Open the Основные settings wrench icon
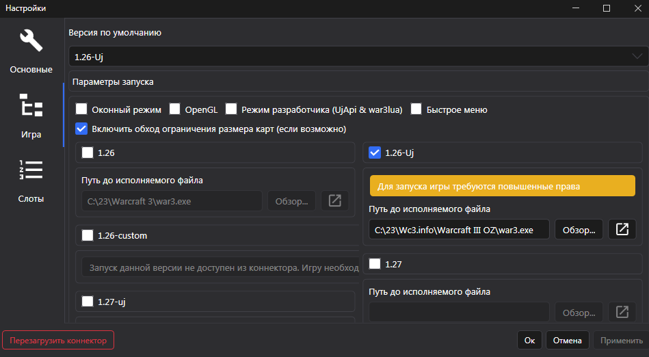Screen dimensions: 649x357 coord(31,42)
